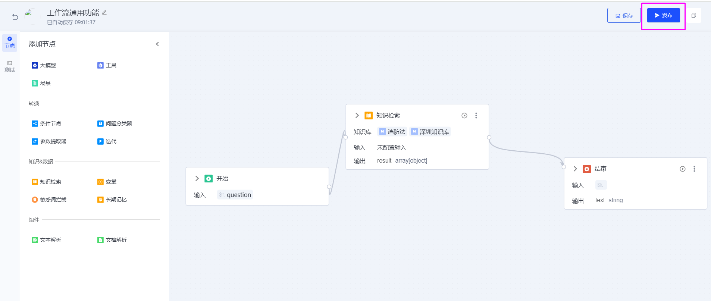Add a 问题分类器 node
The image size is (711, 301).
115,123
